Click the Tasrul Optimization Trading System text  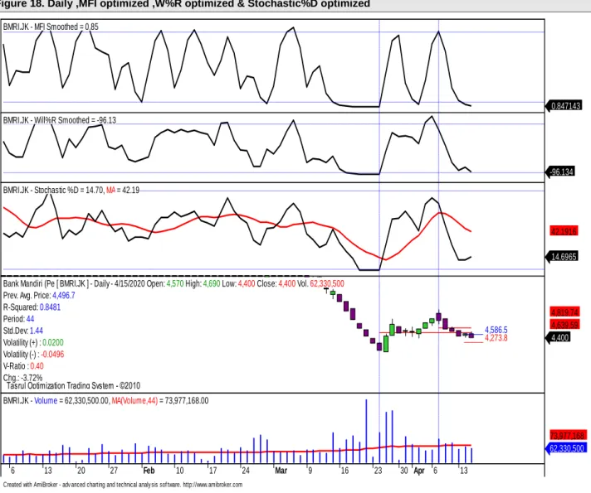pos(73,386)
